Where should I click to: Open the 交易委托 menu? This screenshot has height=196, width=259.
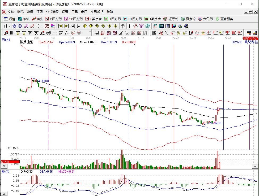97,12
